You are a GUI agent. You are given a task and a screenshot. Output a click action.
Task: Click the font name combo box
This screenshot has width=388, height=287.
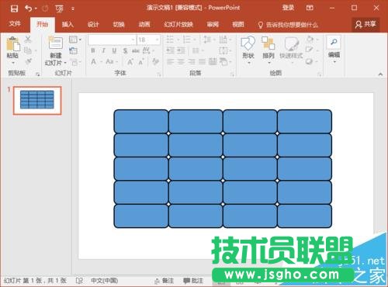pyautogui.click(x=112, y=40)
